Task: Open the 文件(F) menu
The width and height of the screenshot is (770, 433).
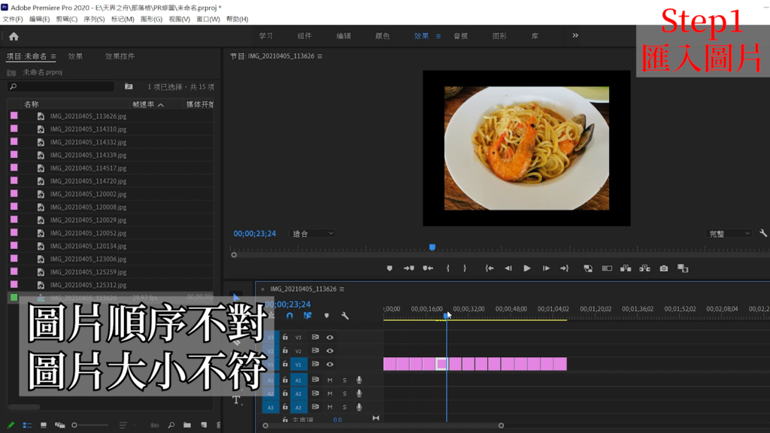Action: [13, 19]
